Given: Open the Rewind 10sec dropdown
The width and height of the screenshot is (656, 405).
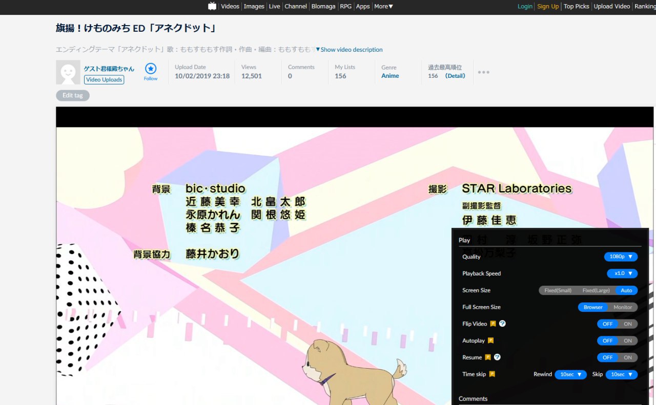Looking at the screenshot, I should [570, 375].
